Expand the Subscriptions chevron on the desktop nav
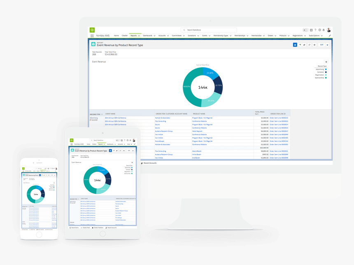 (322, 36)
